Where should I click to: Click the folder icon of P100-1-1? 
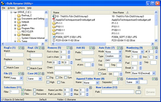[54, 30]
